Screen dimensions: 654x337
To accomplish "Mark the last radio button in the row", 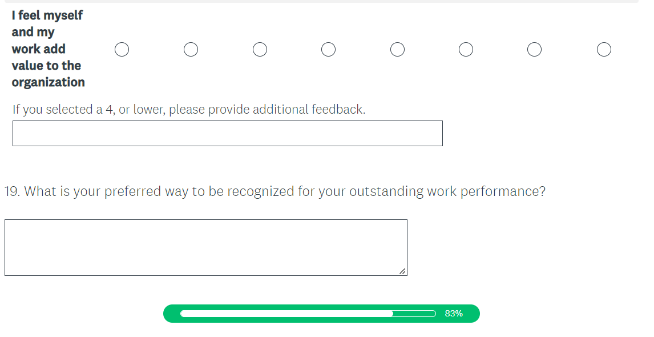I will point(604,50).
